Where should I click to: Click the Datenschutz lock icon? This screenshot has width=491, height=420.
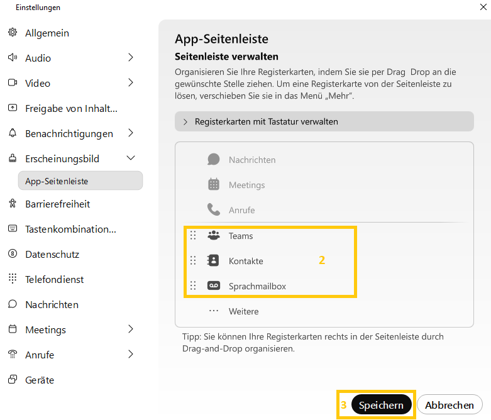(13, 254)
